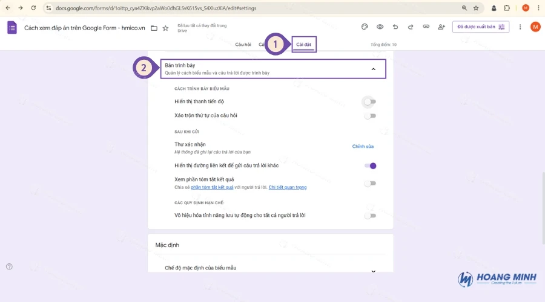Expand Chế độ mặc định của biểu mẫu
This screenshot has width=545, height=302.
tap(373, 271)
